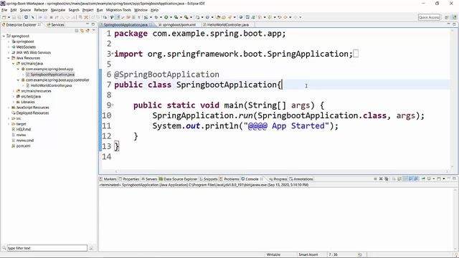Click the New file toolbar icon
The image size is (459, 258).
[x=4, y=17]
